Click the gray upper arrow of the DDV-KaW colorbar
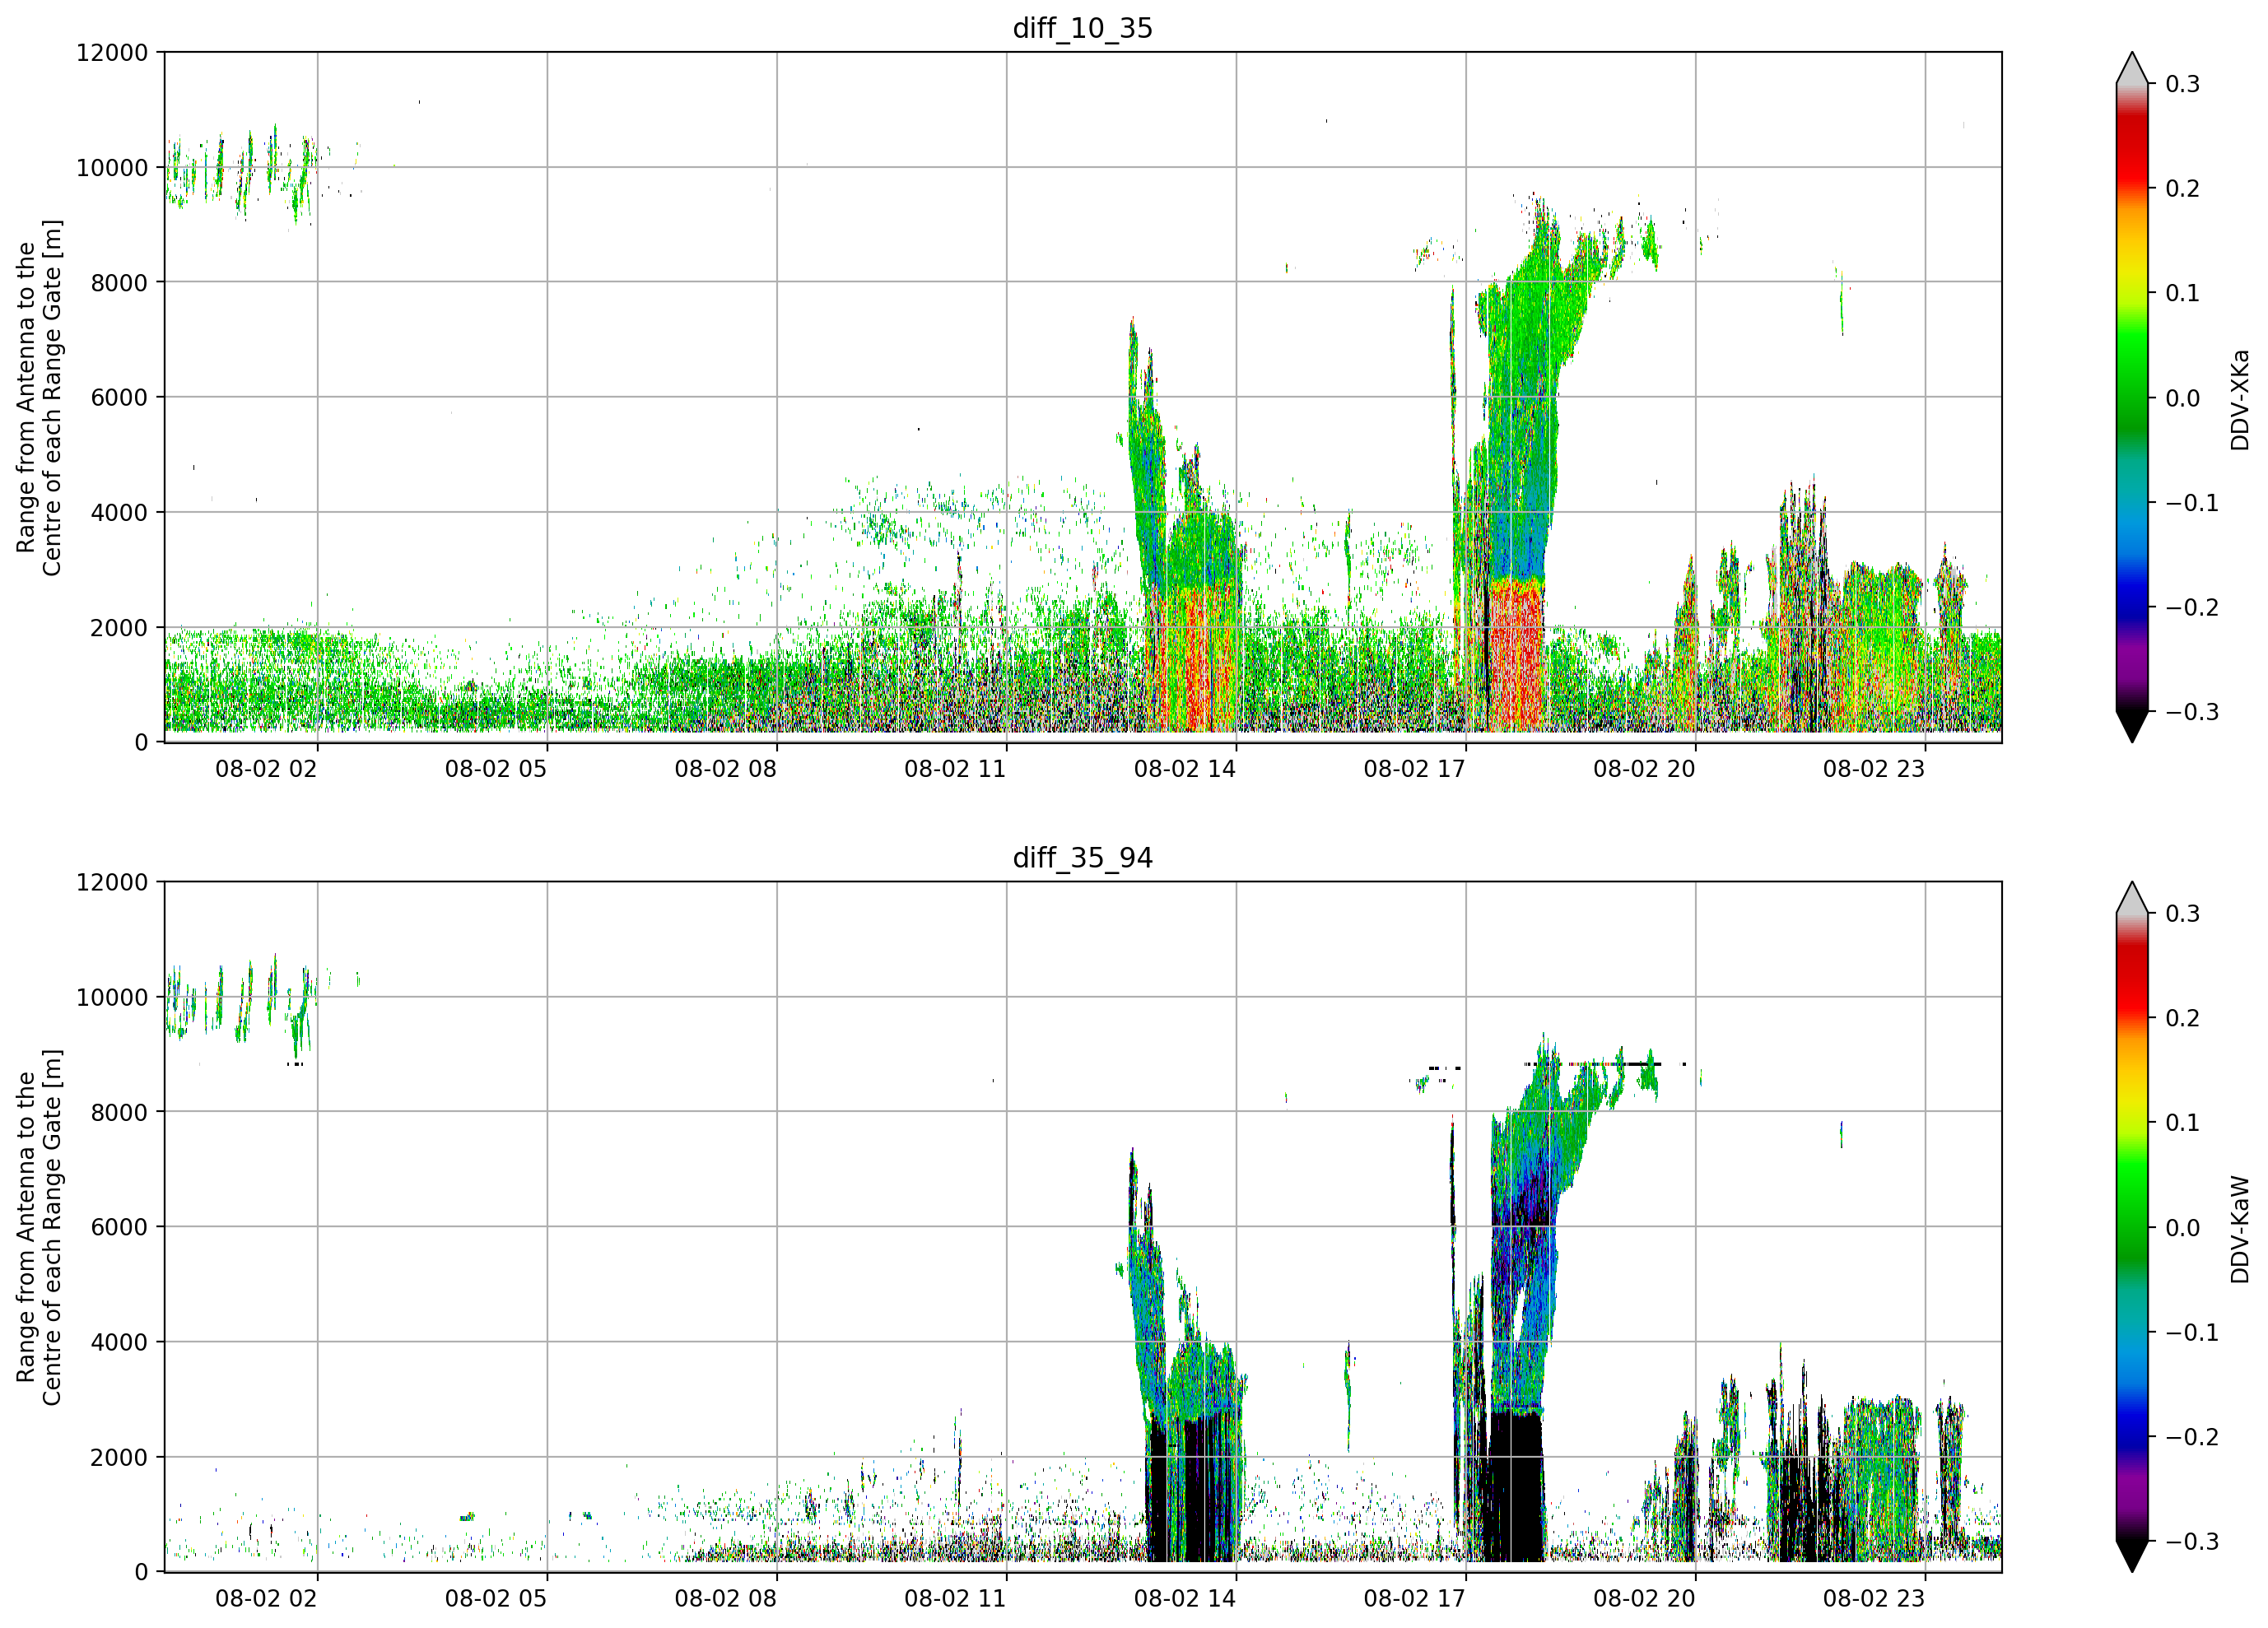Viewport: 2268px width, 1628px height. [x=2132, y=899]
